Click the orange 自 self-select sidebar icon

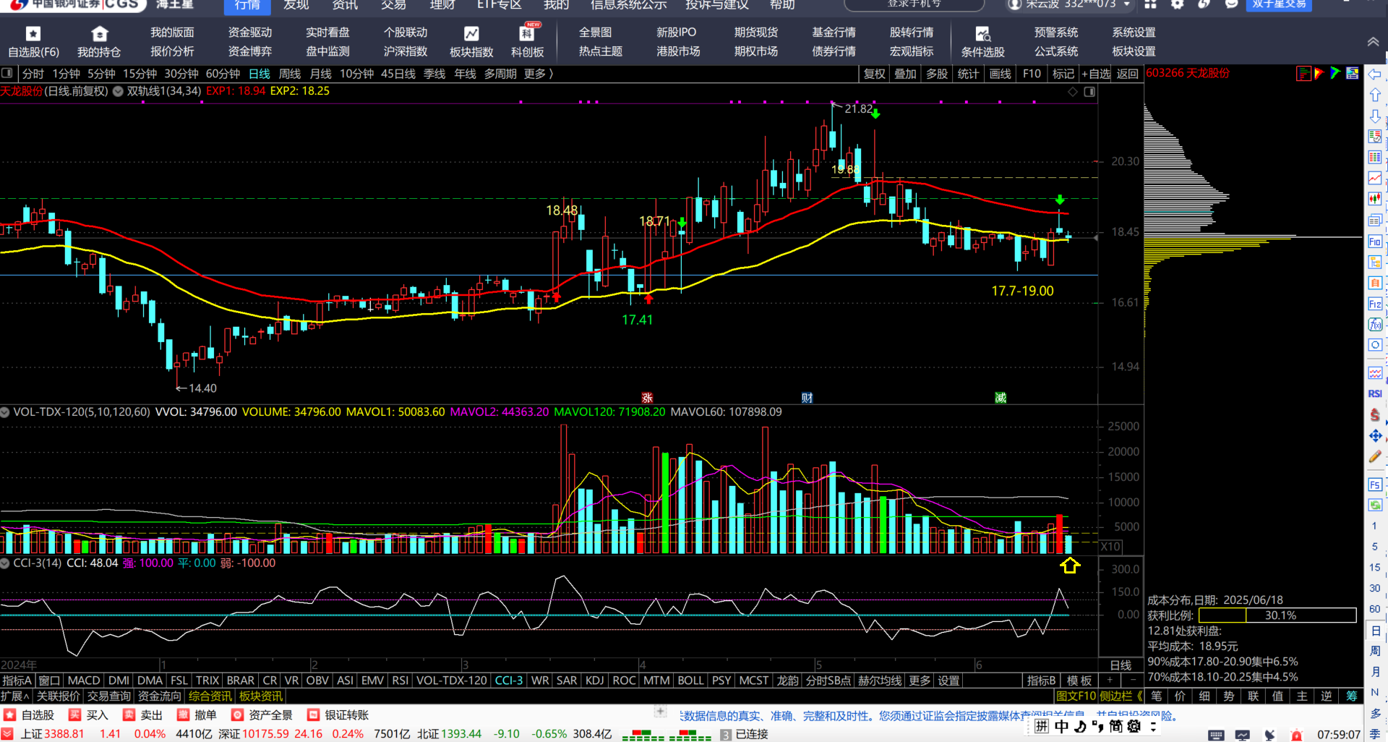[1375, 283]
